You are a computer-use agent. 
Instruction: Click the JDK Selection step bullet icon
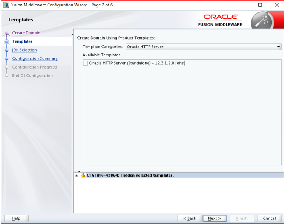7,50
